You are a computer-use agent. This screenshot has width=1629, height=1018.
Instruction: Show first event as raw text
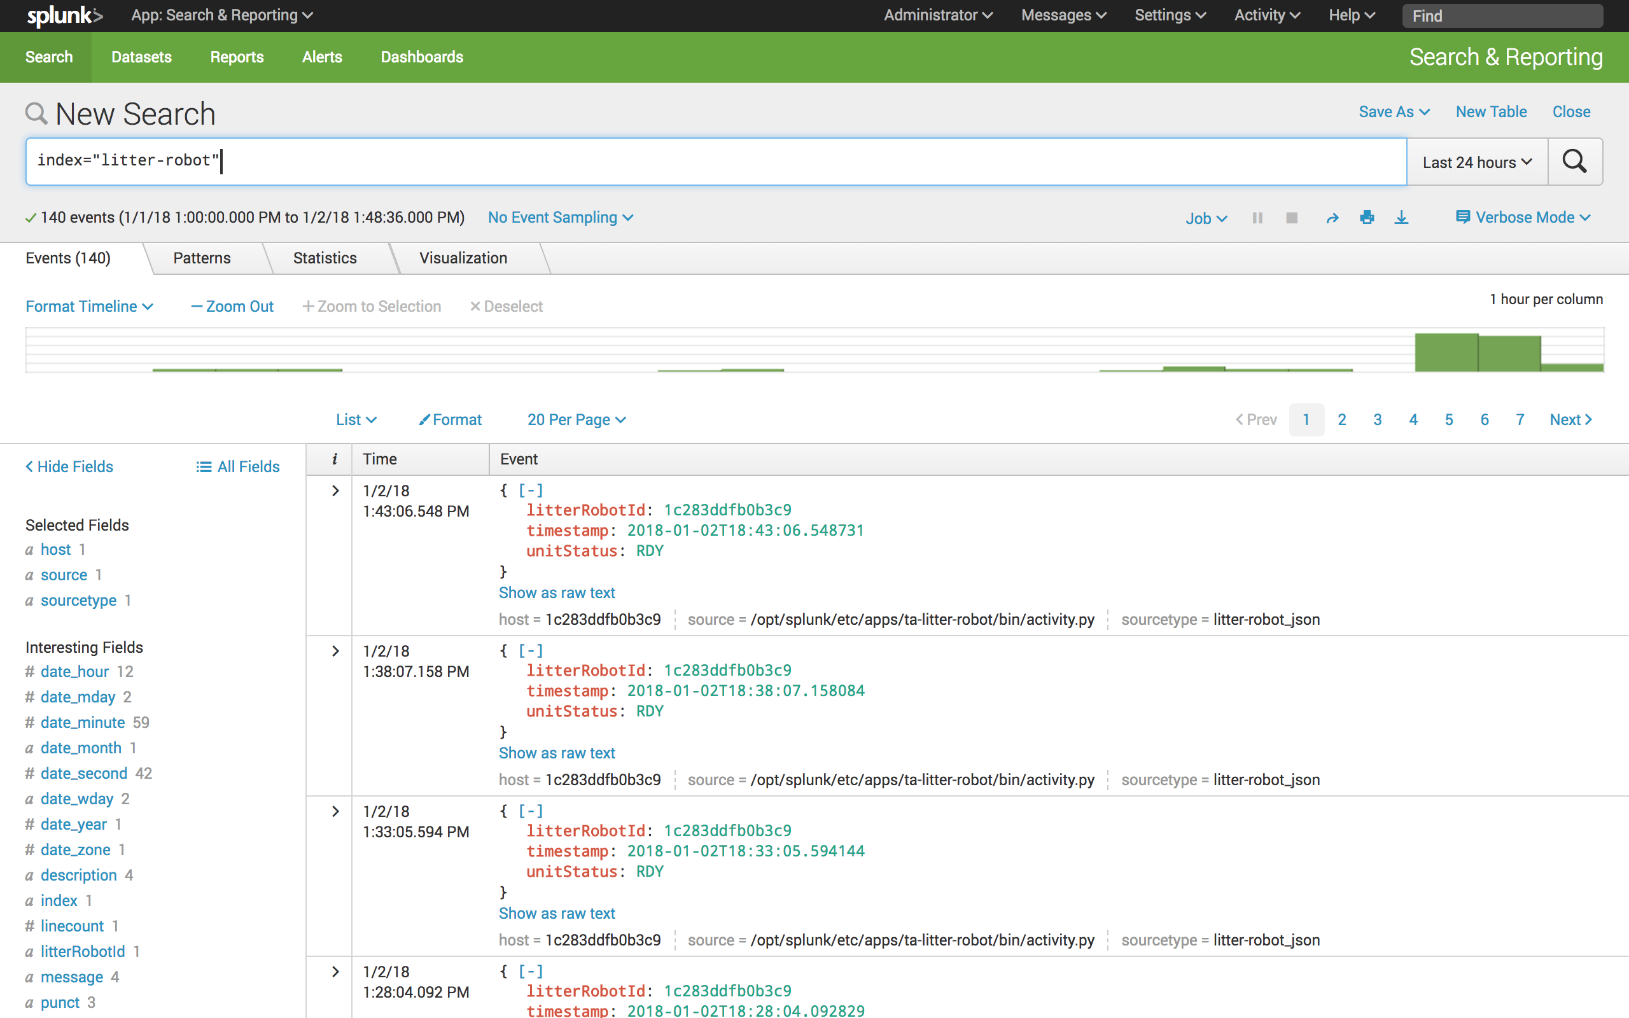[x=557, y=592]
